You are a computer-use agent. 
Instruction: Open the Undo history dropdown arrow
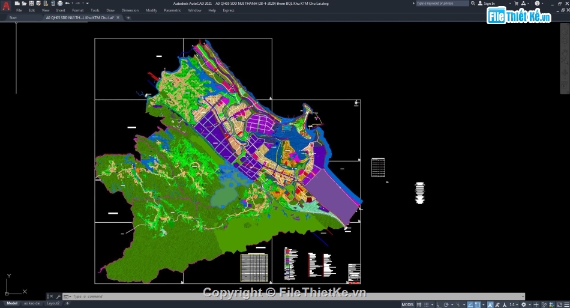tap(73, 3)
